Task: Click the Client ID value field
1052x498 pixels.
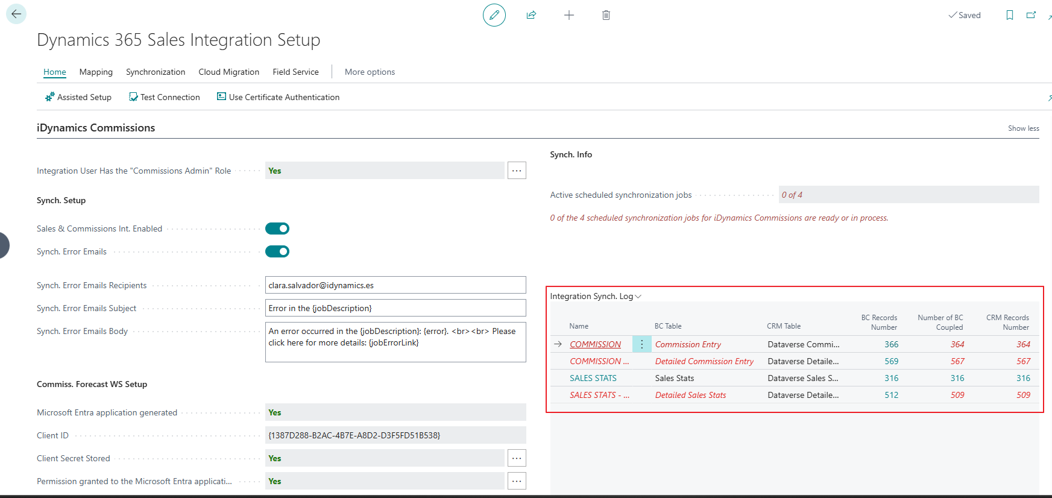Action: point(395,435)
